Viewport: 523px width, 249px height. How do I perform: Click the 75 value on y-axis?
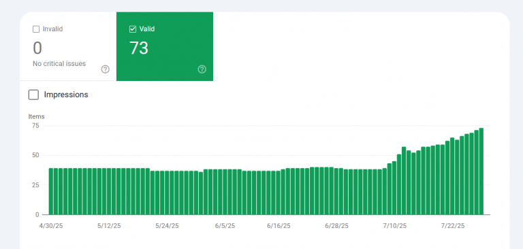pyautogui.click(x=35, y=126)
